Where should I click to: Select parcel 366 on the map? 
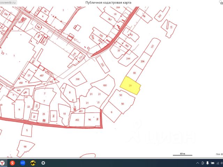click(144, 16)
